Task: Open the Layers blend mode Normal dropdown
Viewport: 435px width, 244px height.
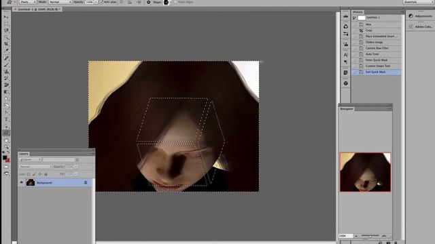Action: (x=35, y=167)
